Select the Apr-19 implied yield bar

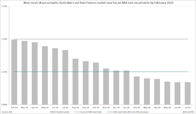point(35,73)
